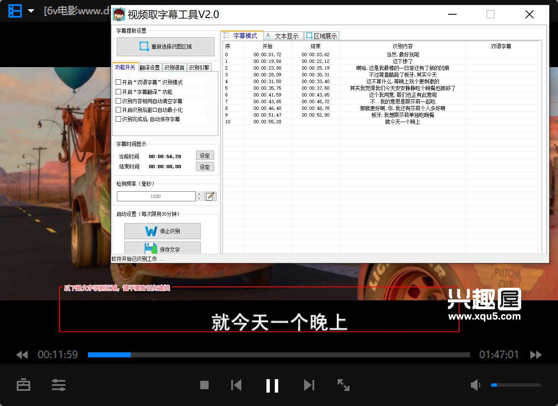
Task: Click the detection frequency 1200 input field
Action: [x=156, y=196]
